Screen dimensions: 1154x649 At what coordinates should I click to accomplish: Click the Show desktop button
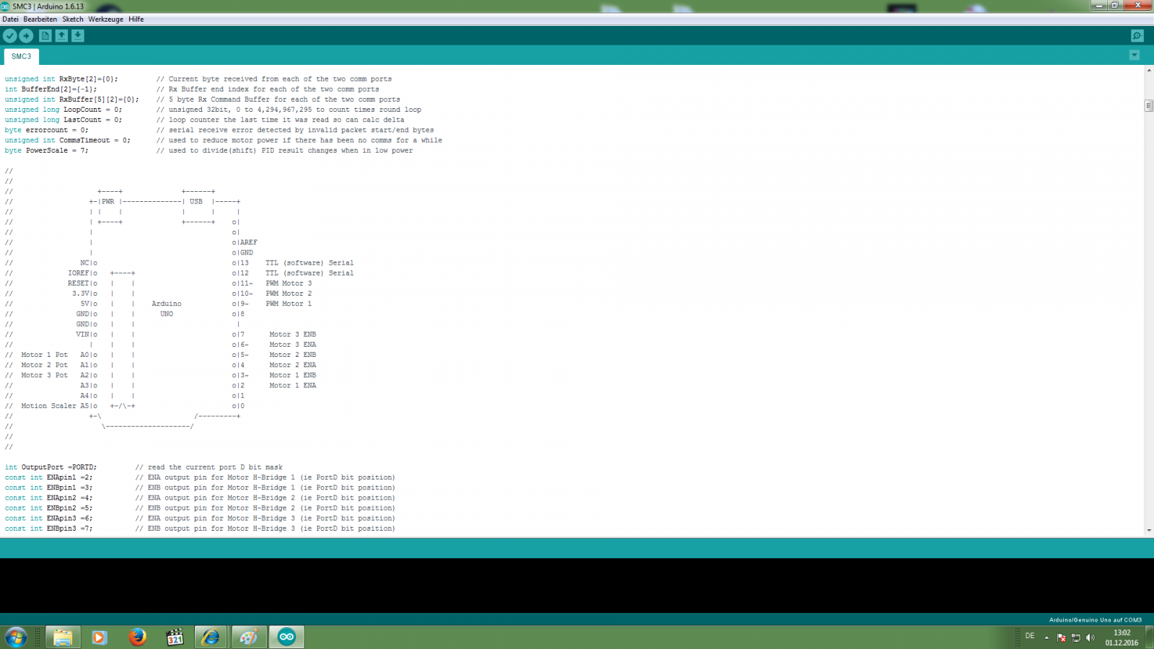1149,637
